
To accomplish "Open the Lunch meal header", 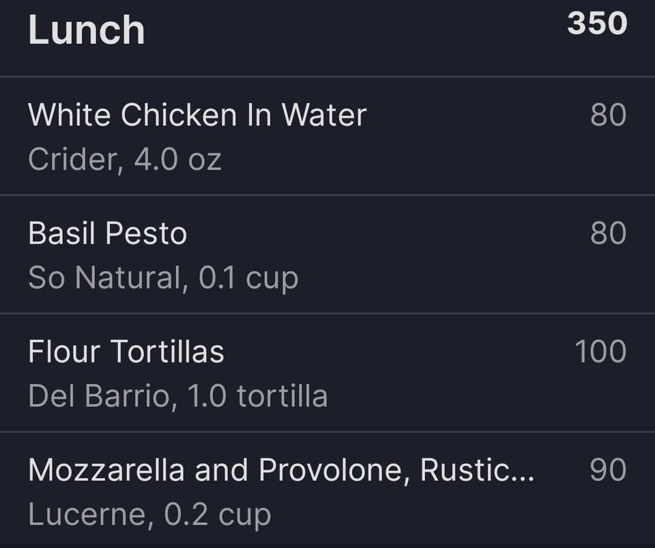I will 327,38.
